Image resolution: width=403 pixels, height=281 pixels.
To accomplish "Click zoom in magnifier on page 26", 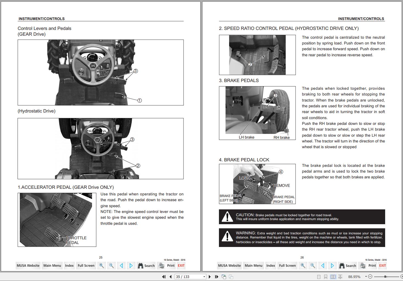I will coord(303,265).
